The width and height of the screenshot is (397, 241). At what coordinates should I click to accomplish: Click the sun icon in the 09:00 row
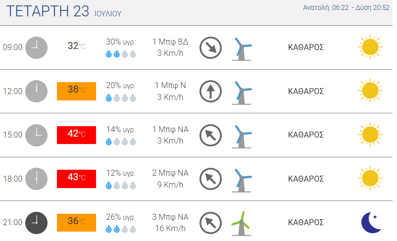[370, 47]
